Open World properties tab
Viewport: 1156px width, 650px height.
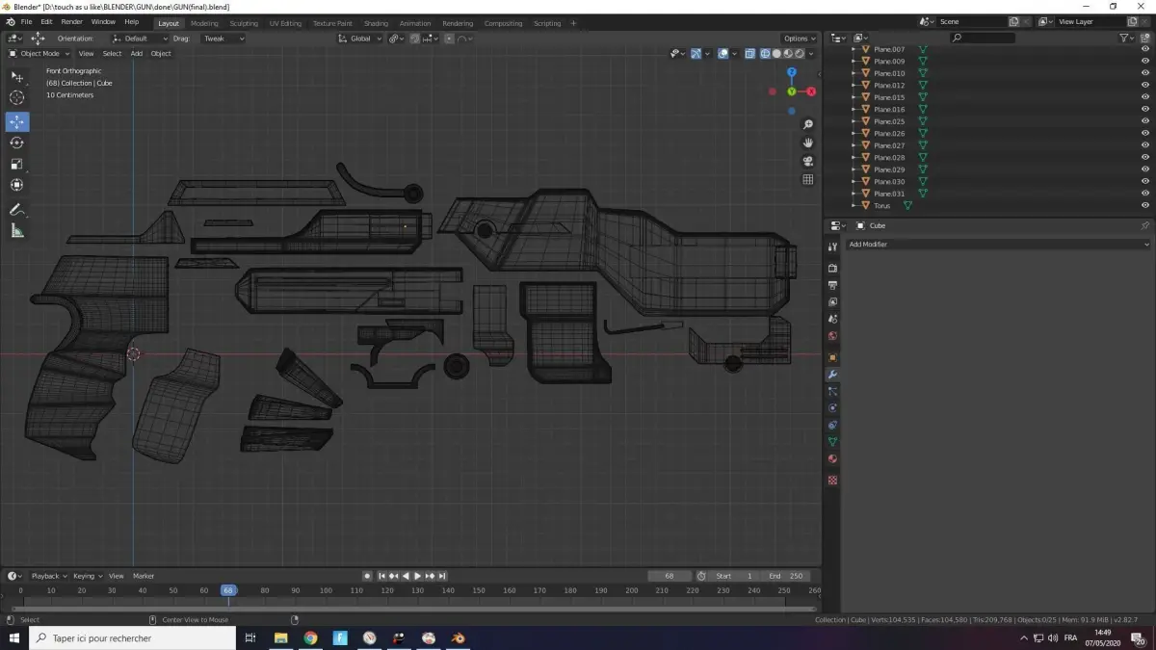click(x=833, y=336)
